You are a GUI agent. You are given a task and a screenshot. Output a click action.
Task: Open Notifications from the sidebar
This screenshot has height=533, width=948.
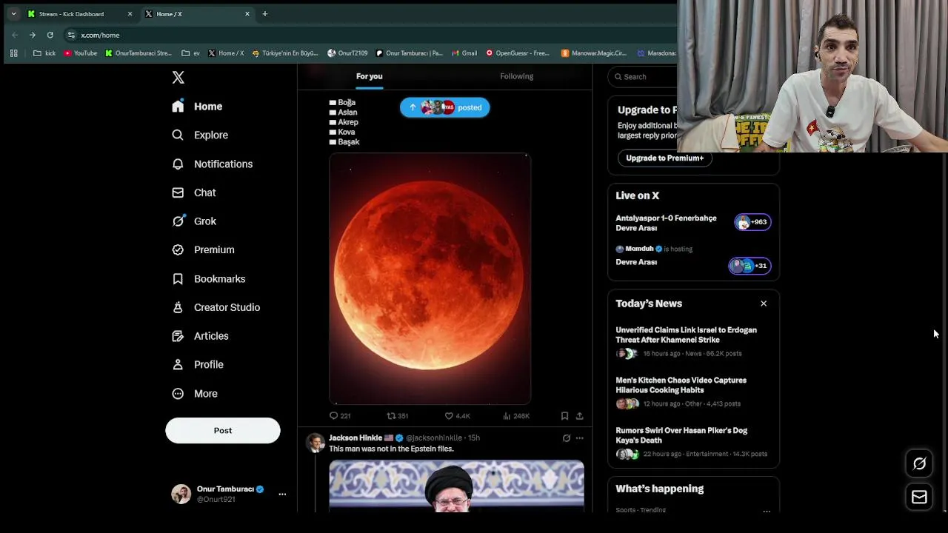pos(213,164)
